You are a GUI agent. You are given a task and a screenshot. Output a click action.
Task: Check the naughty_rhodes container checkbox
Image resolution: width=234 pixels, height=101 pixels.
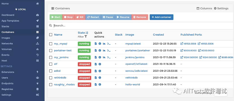click(x=51, y=84)
